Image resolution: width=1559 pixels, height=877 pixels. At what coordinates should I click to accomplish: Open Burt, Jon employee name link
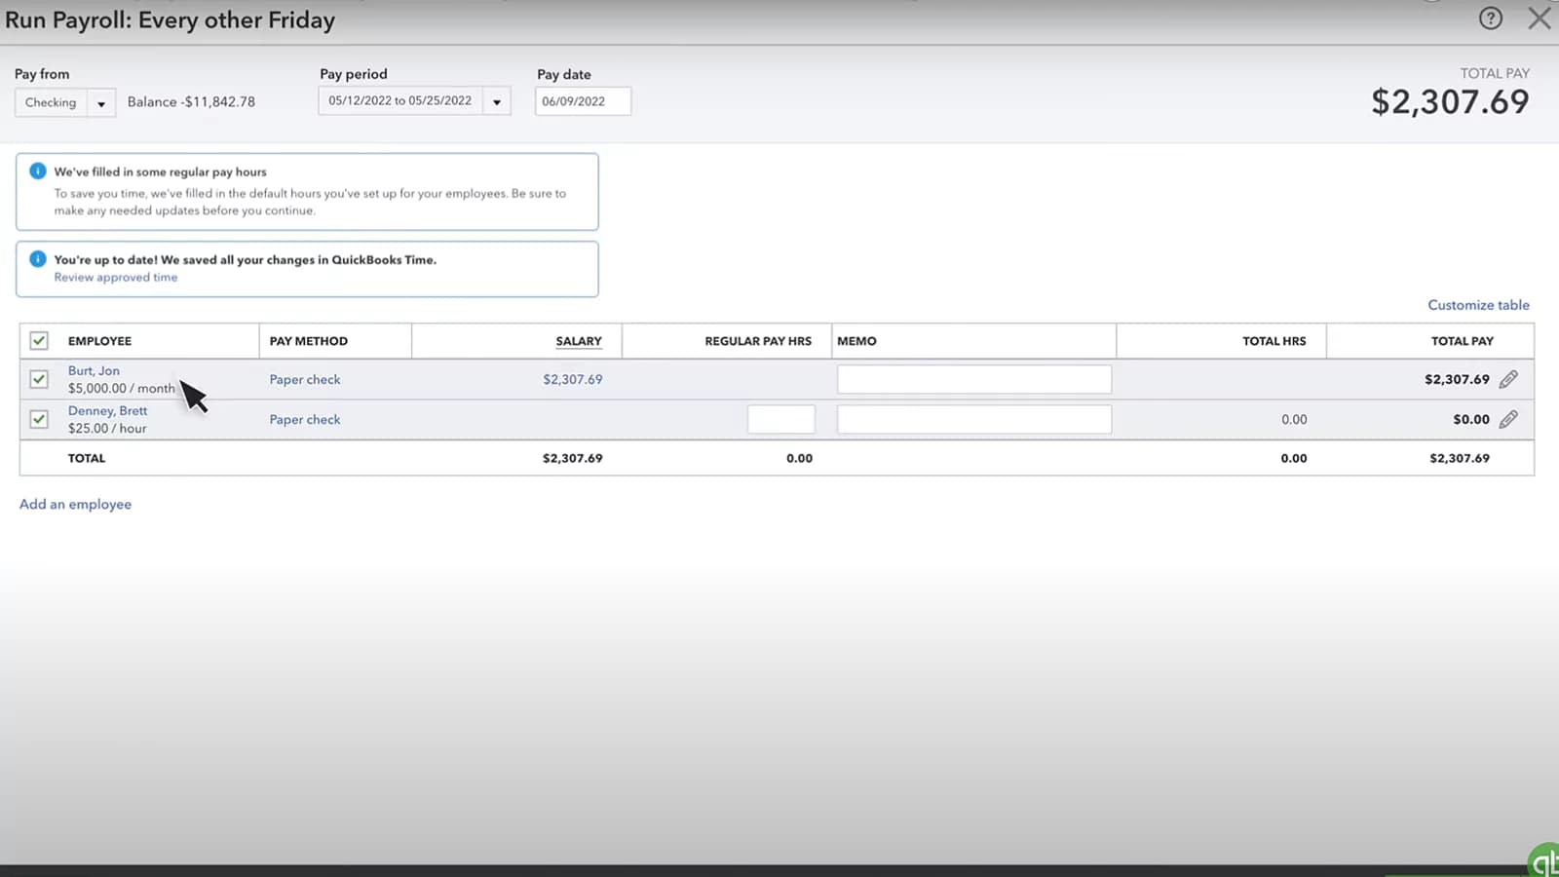tap(94, 370)
